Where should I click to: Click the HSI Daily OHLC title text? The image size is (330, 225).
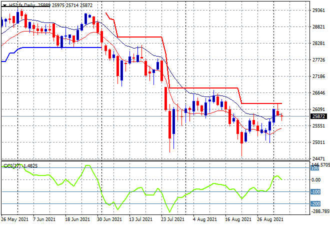[50, 5]
